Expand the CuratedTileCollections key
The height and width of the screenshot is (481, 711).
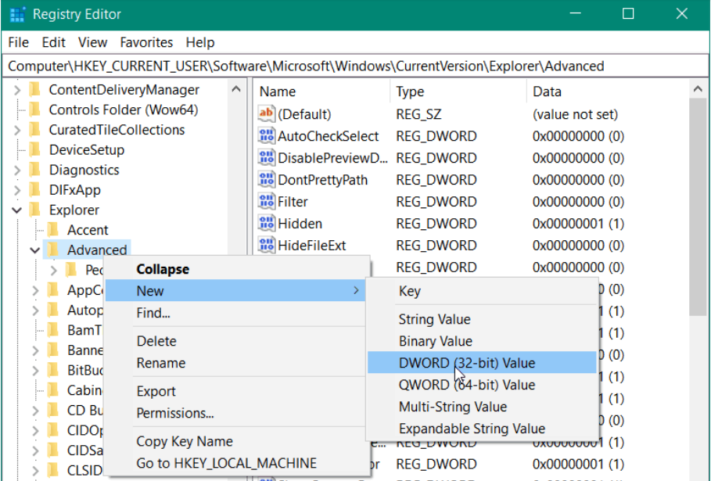[x=16, y=130]
